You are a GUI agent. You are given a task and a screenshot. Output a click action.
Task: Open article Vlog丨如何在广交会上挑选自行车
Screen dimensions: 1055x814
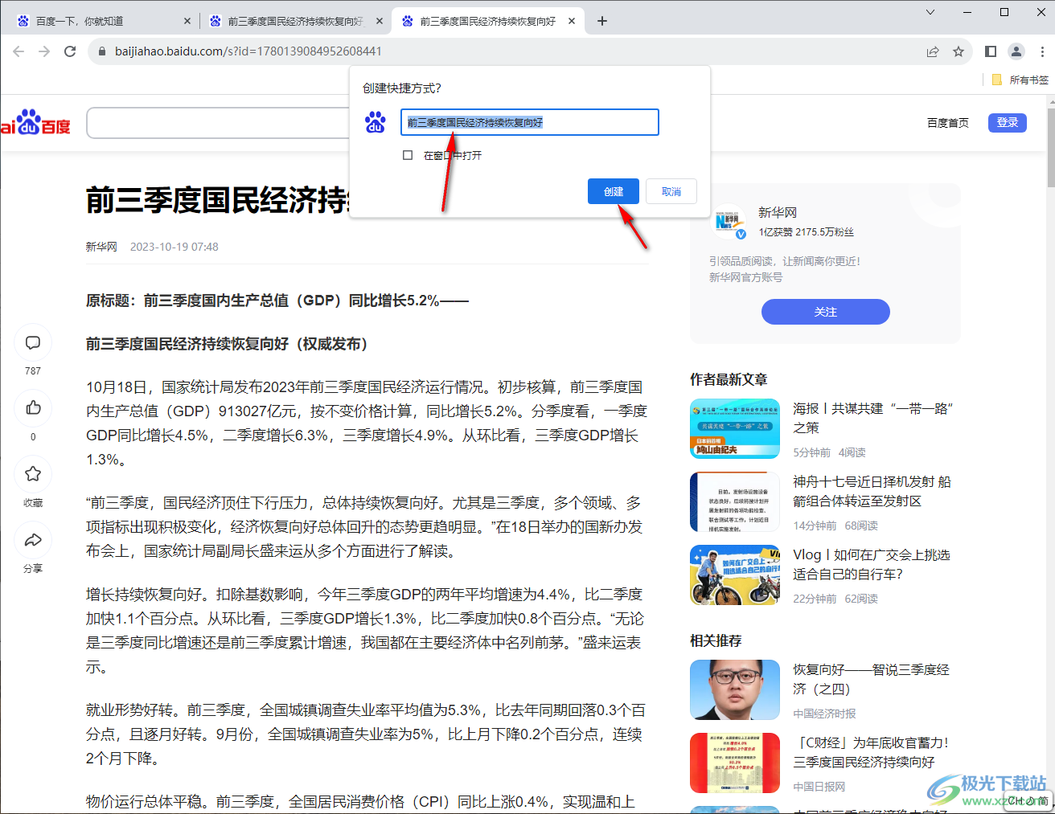pos(872,564)
